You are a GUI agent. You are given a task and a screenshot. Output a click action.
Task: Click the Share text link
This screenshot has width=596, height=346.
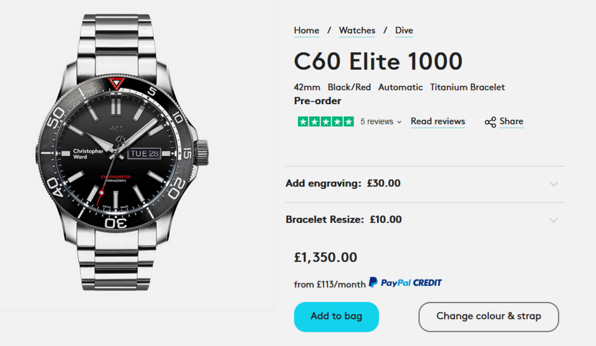[511, 121]
